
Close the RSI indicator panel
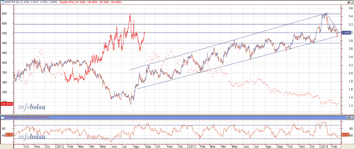352,117
